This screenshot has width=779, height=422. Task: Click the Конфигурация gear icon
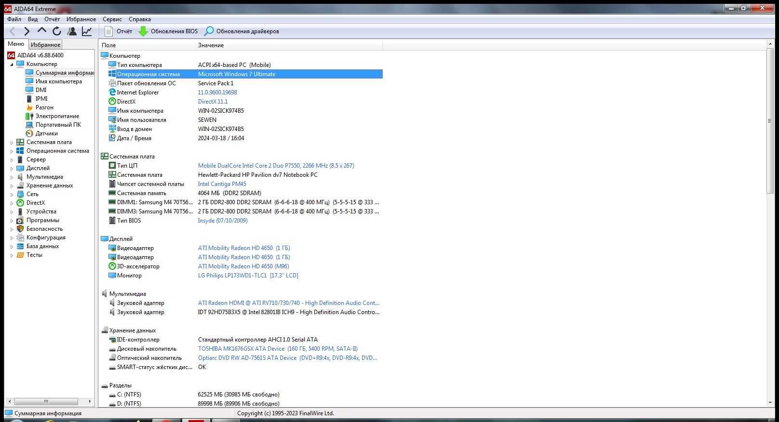click(20, 237)
